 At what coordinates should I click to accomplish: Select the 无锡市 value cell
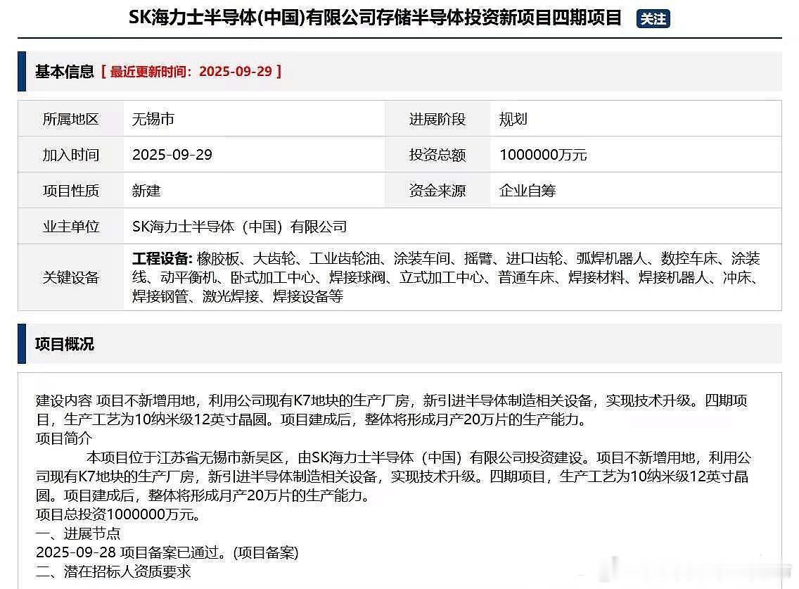[x=255, y=119]
